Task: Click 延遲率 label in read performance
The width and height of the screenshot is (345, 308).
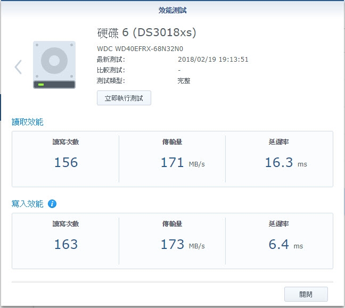Action: [x=278, y=142]
